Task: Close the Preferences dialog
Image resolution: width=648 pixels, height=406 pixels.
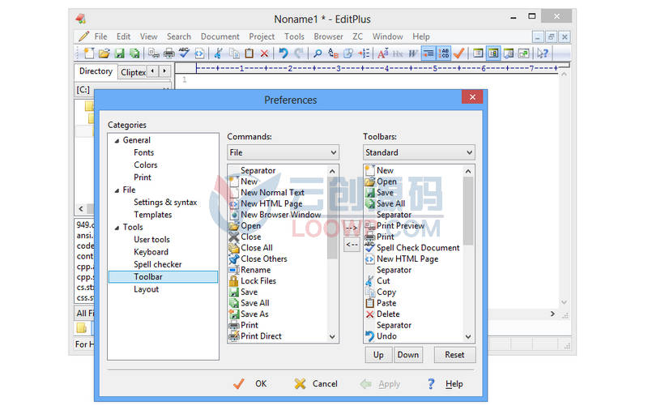Action: coord(472,97)
